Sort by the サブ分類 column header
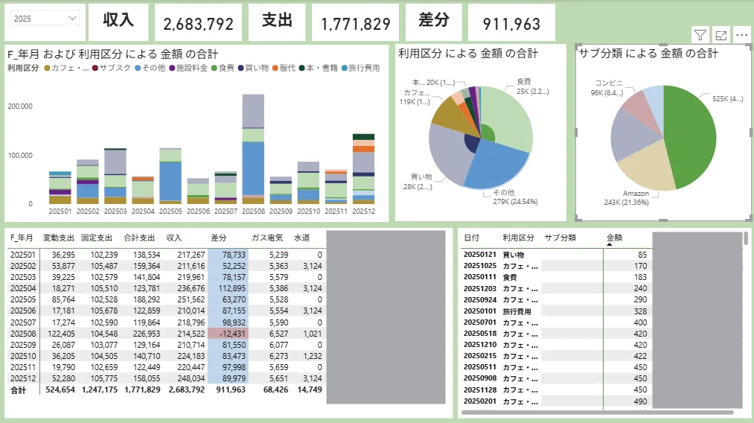Screen dimensions: 754x423 [x=560, y=238]
